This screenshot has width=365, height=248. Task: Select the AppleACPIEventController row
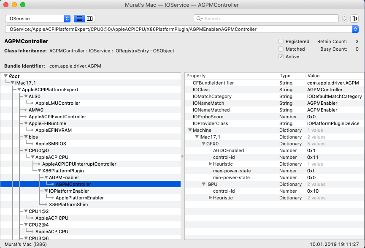point(90,117)
